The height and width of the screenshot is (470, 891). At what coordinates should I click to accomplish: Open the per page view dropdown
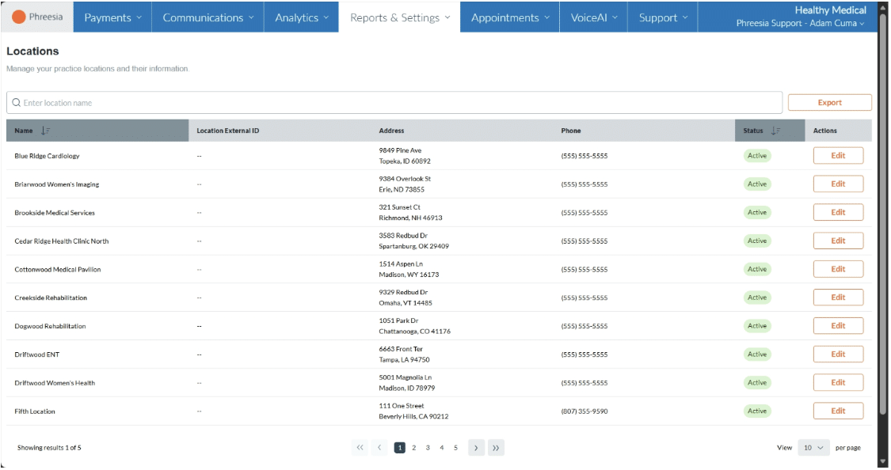[x=813, y=448]
